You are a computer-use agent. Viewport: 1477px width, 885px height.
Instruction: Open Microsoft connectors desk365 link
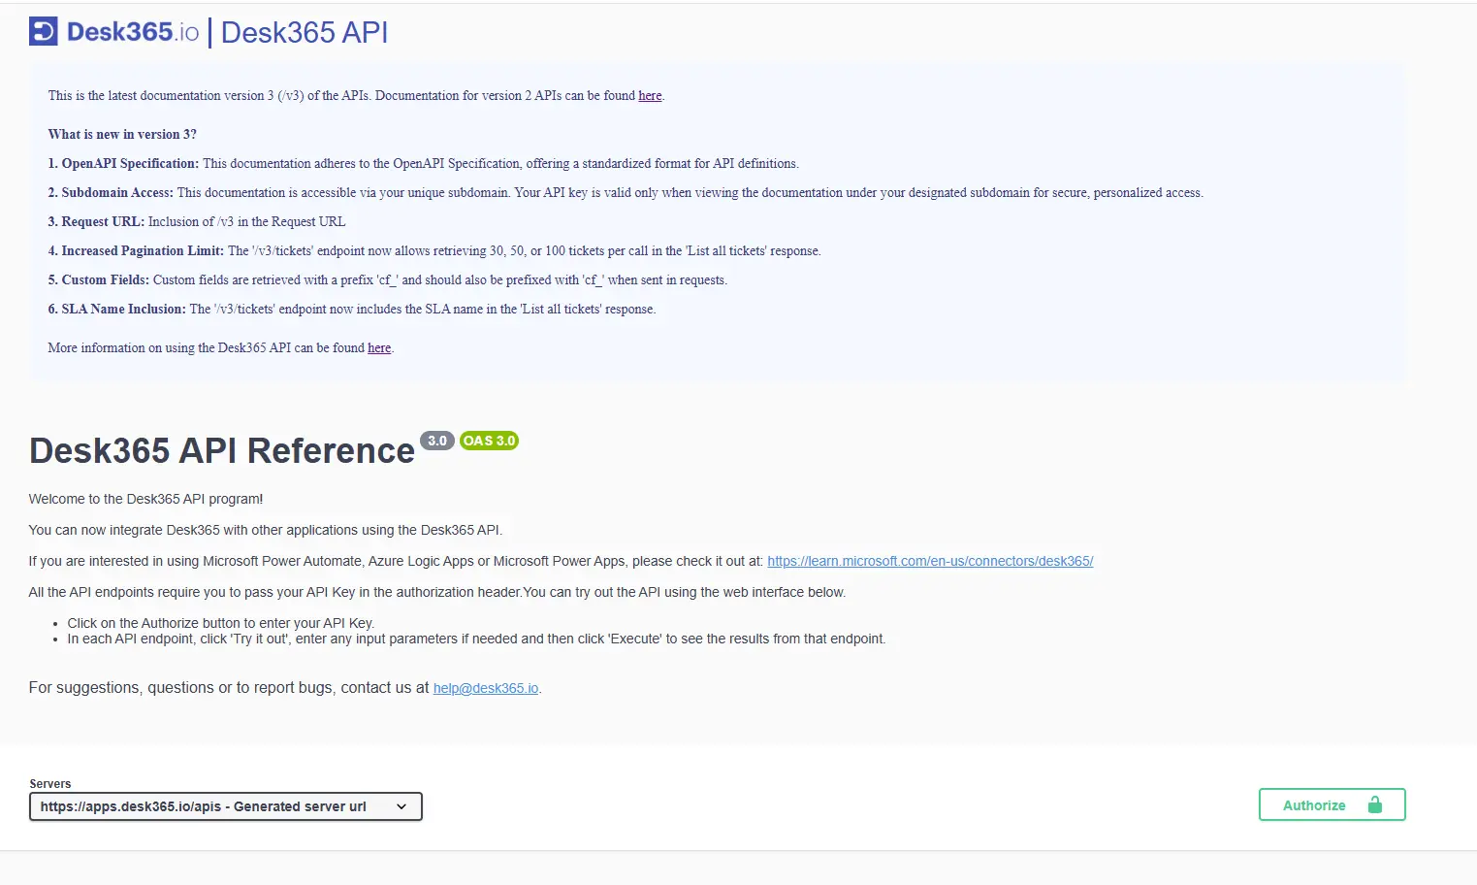point(930,561)
